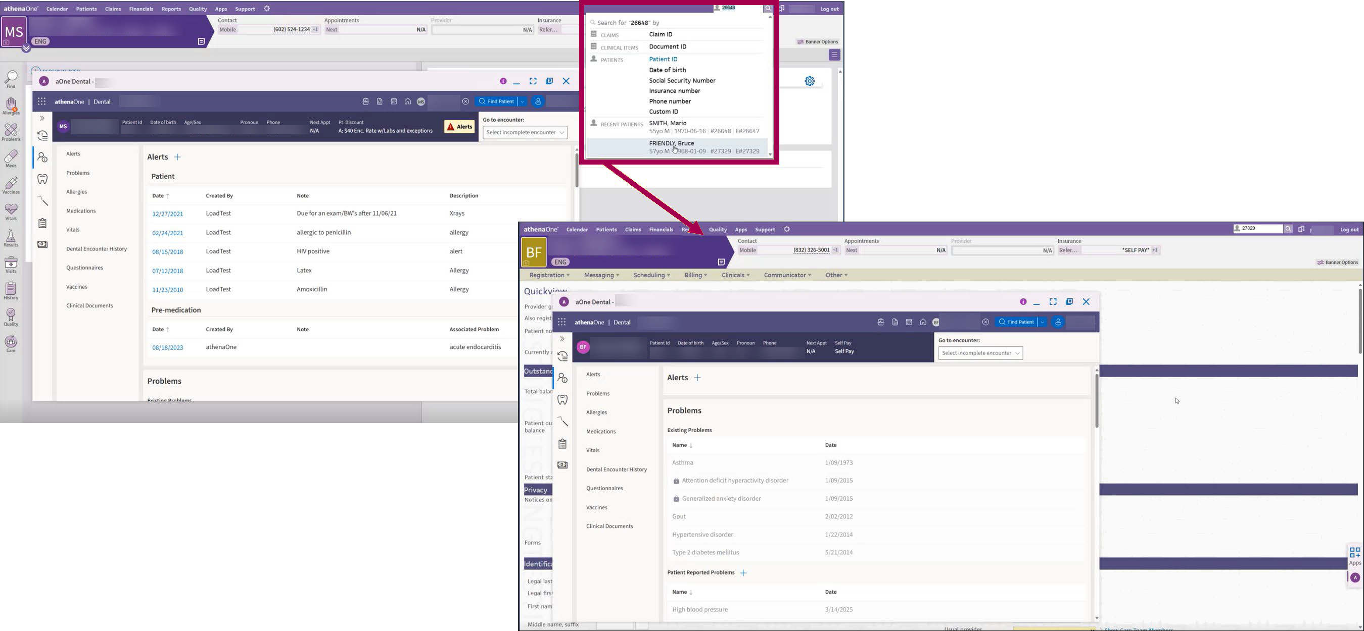
Task: Open Clinical Documents in BF dental menu
Action: [x=609, y=527]
